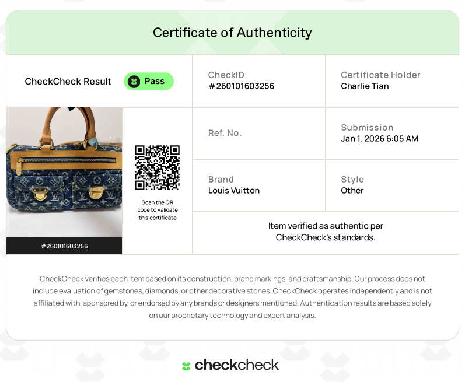Click the Submission date Jan 1, 2026

pos(379,139)
